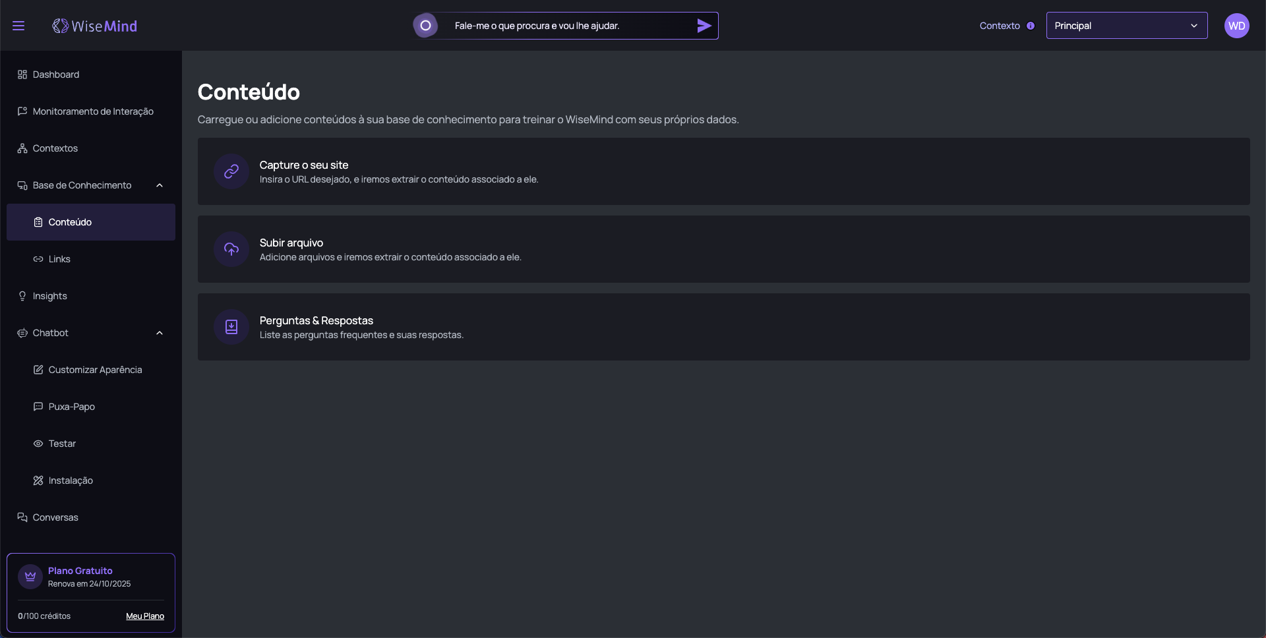This screenshot has height=638, width=1266.
Task: Click the Meu Plano link
Action: coord(145,616)
